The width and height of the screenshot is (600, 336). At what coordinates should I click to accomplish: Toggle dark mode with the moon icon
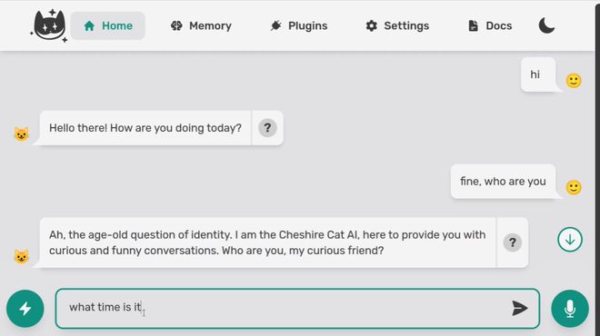(x=546, y=25)
